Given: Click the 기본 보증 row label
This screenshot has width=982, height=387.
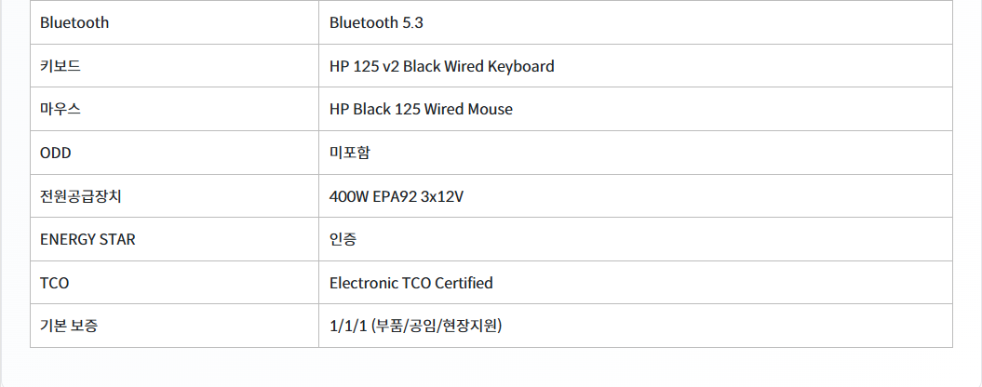Looking at the screenshot, I should (x=69, y=326).
